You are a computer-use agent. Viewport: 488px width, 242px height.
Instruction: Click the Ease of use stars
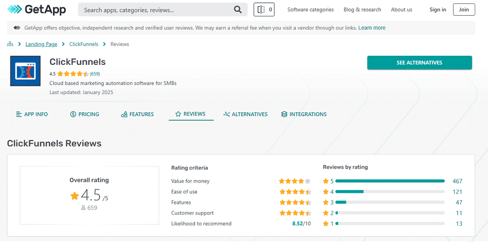coord(294,192)
